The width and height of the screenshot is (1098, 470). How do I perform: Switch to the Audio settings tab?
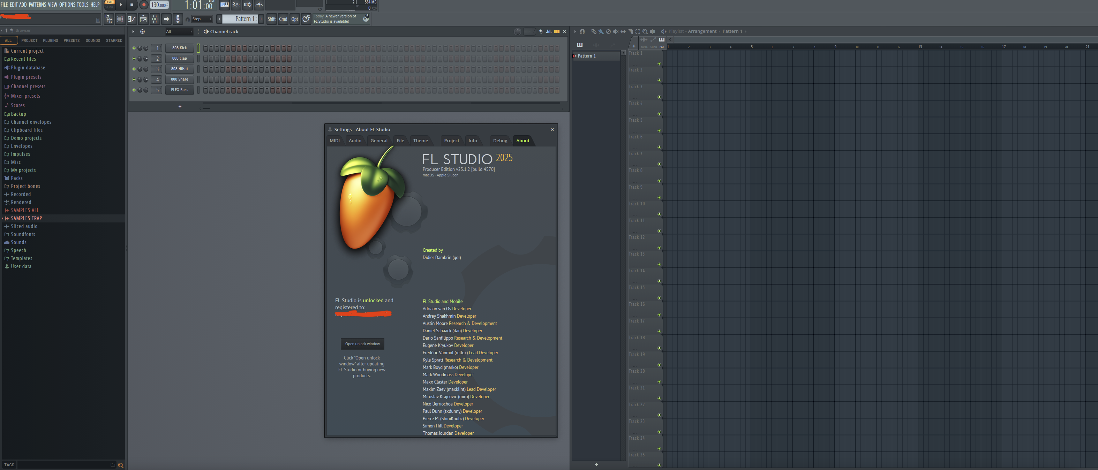[x=355, y=141]
